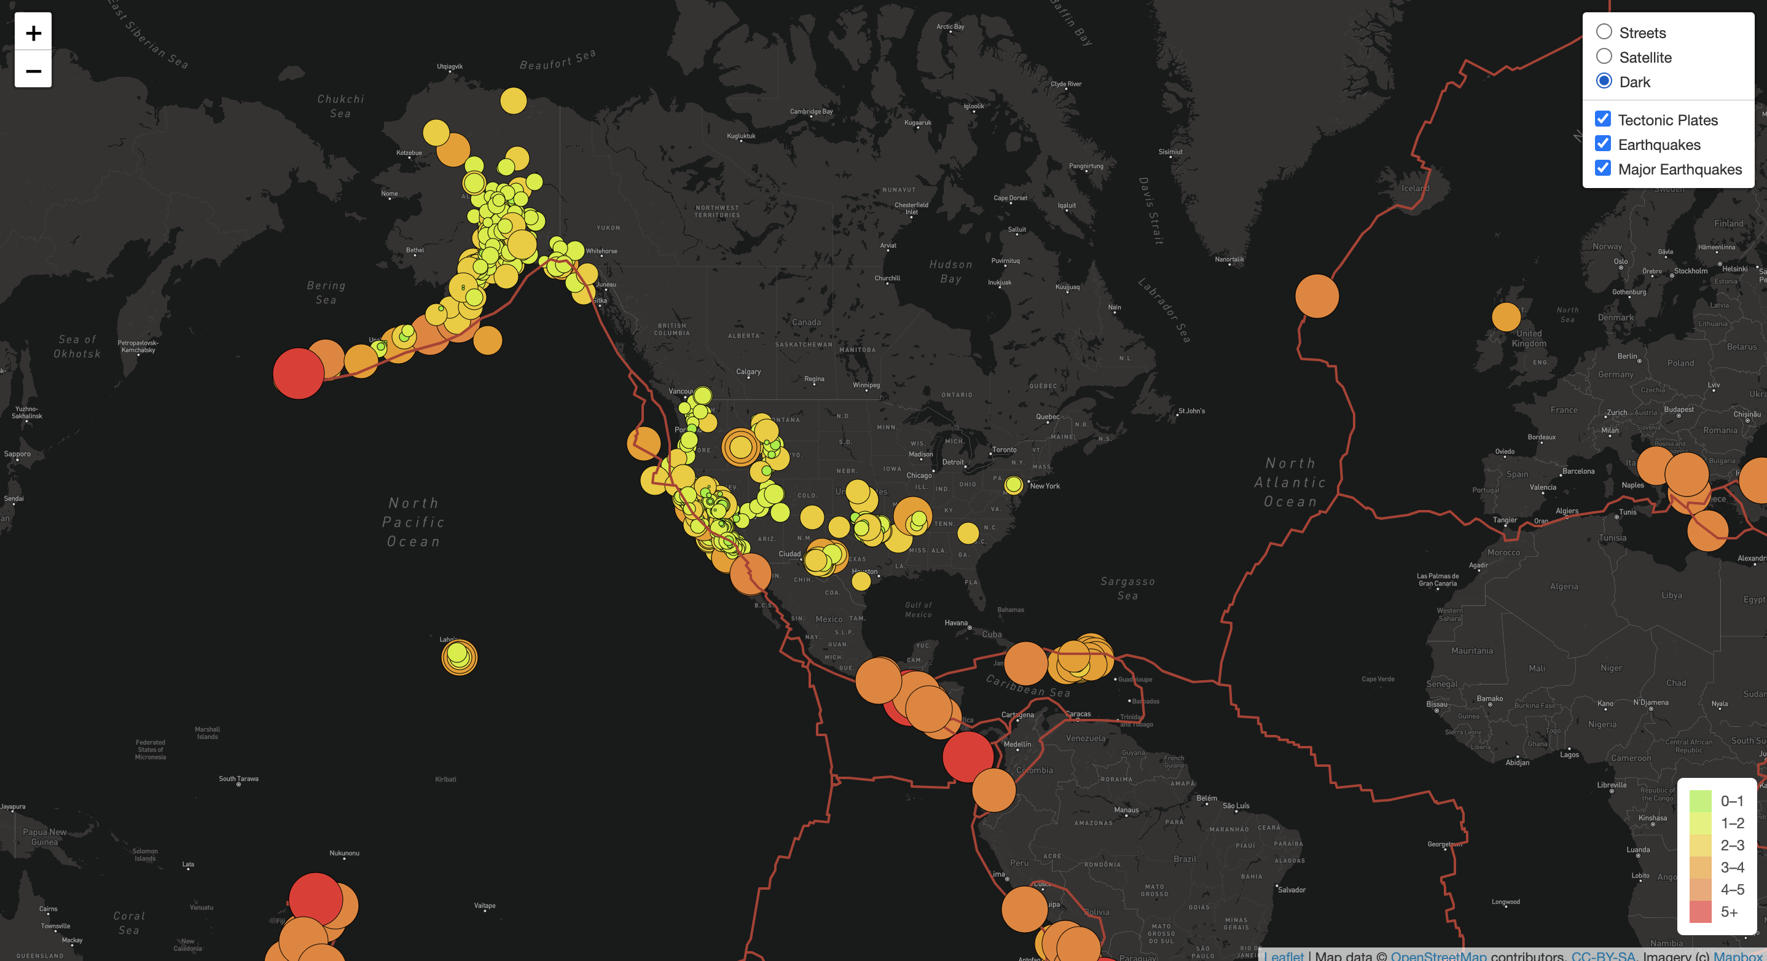Select the Dark basemap option
This screenshot has height=961, width=1767.
1604,81
